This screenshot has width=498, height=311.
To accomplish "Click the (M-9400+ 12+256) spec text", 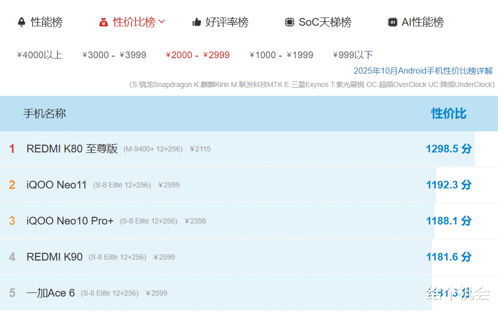I will [x=153, y=149].
